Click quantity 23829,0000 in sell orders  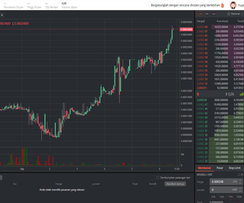(x=221, y=75)
